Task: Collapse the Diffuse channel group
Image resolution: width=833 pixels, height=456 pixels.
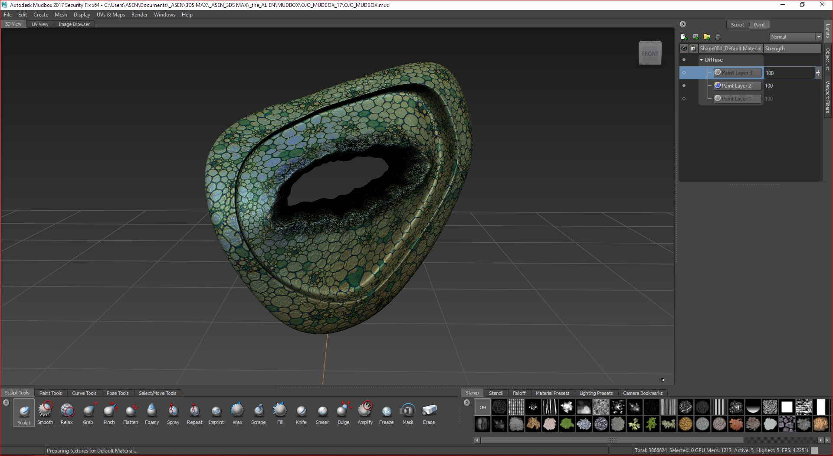Action: point(701,60)
